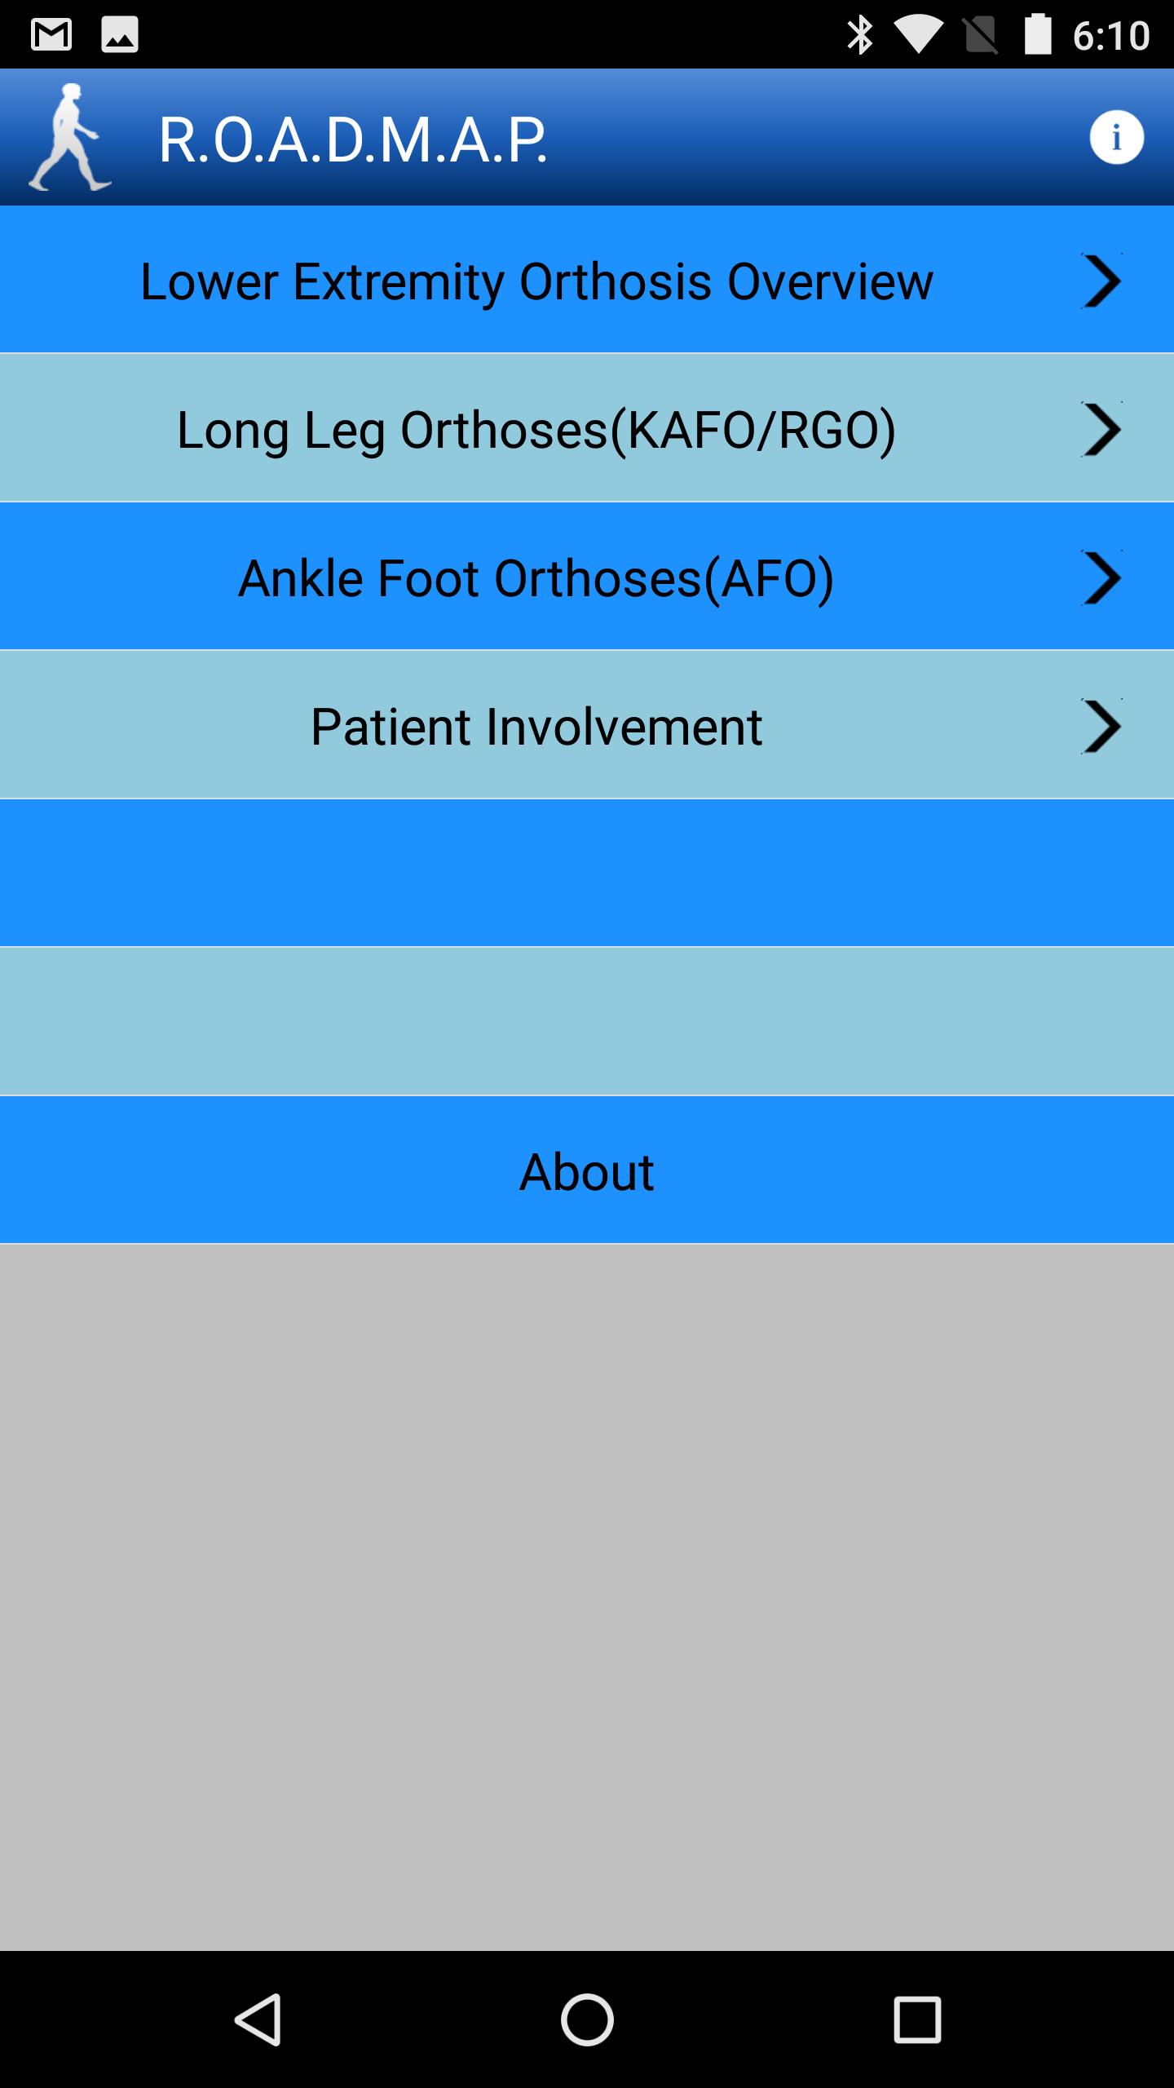Tap the image notification icon

pyautogui.click(x=120, y=35)
